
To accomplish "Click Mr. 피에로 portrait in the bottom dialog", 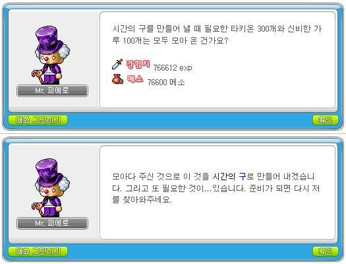I will click(51, 188).
